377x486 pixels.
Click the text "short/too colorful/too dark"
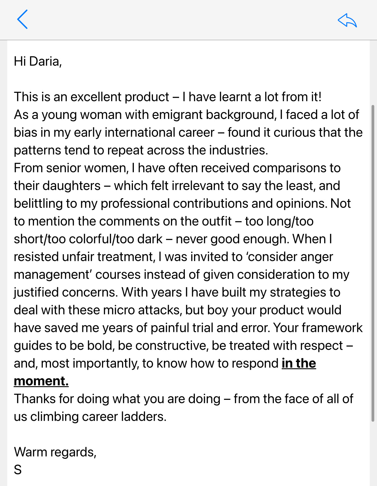[88, 239]
